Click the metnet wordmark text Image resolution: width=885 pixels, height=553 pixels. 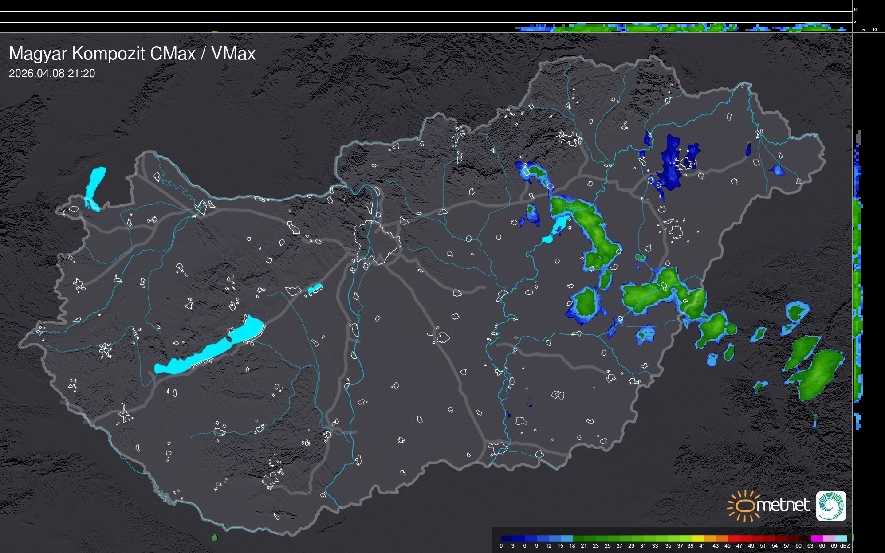783,505
